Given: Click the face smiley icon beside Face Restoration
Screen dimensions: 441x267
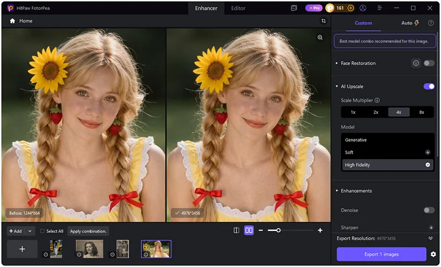Looking at the screenshot, I should 416,63.
